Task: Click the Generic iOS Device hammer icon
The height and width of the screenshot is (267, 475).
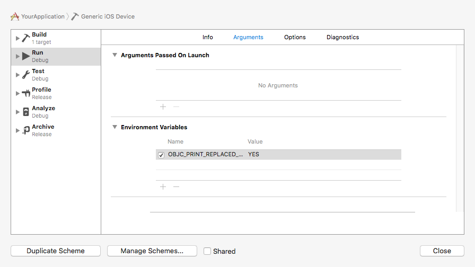Action: (x=75, y=16)
